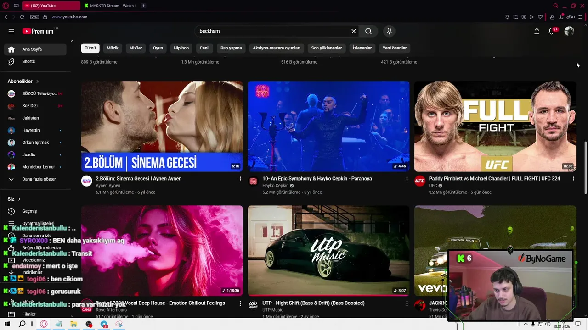Image resolution: width=588 pixels, height=330 pixels.
Task: Select the İzlenenler filter chip
Action: coord(362,48)
